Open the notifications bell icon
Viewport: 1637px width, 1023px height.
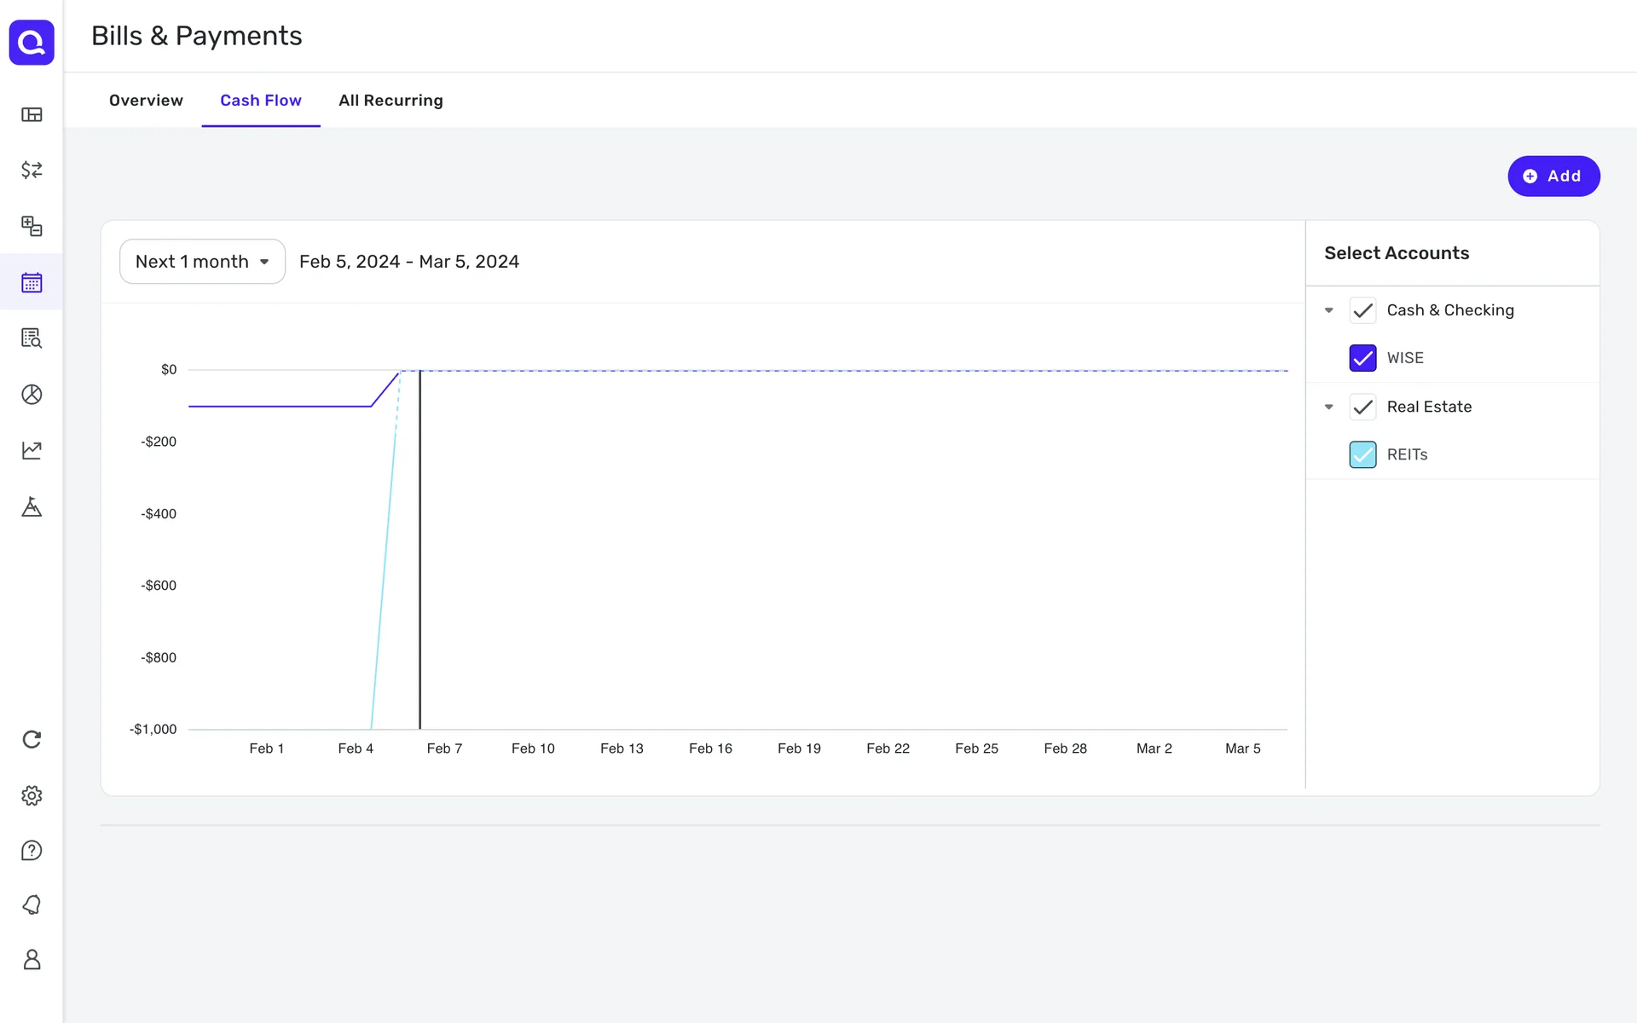click(32, 905)
